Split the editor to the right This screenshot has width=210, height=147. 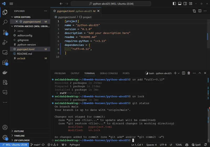(x=200, y=11)
